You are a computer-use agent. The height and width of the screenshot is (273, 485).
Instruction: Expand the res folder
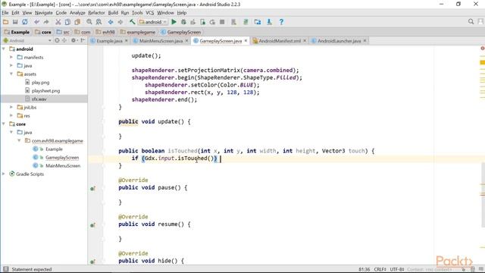point(11,116)
